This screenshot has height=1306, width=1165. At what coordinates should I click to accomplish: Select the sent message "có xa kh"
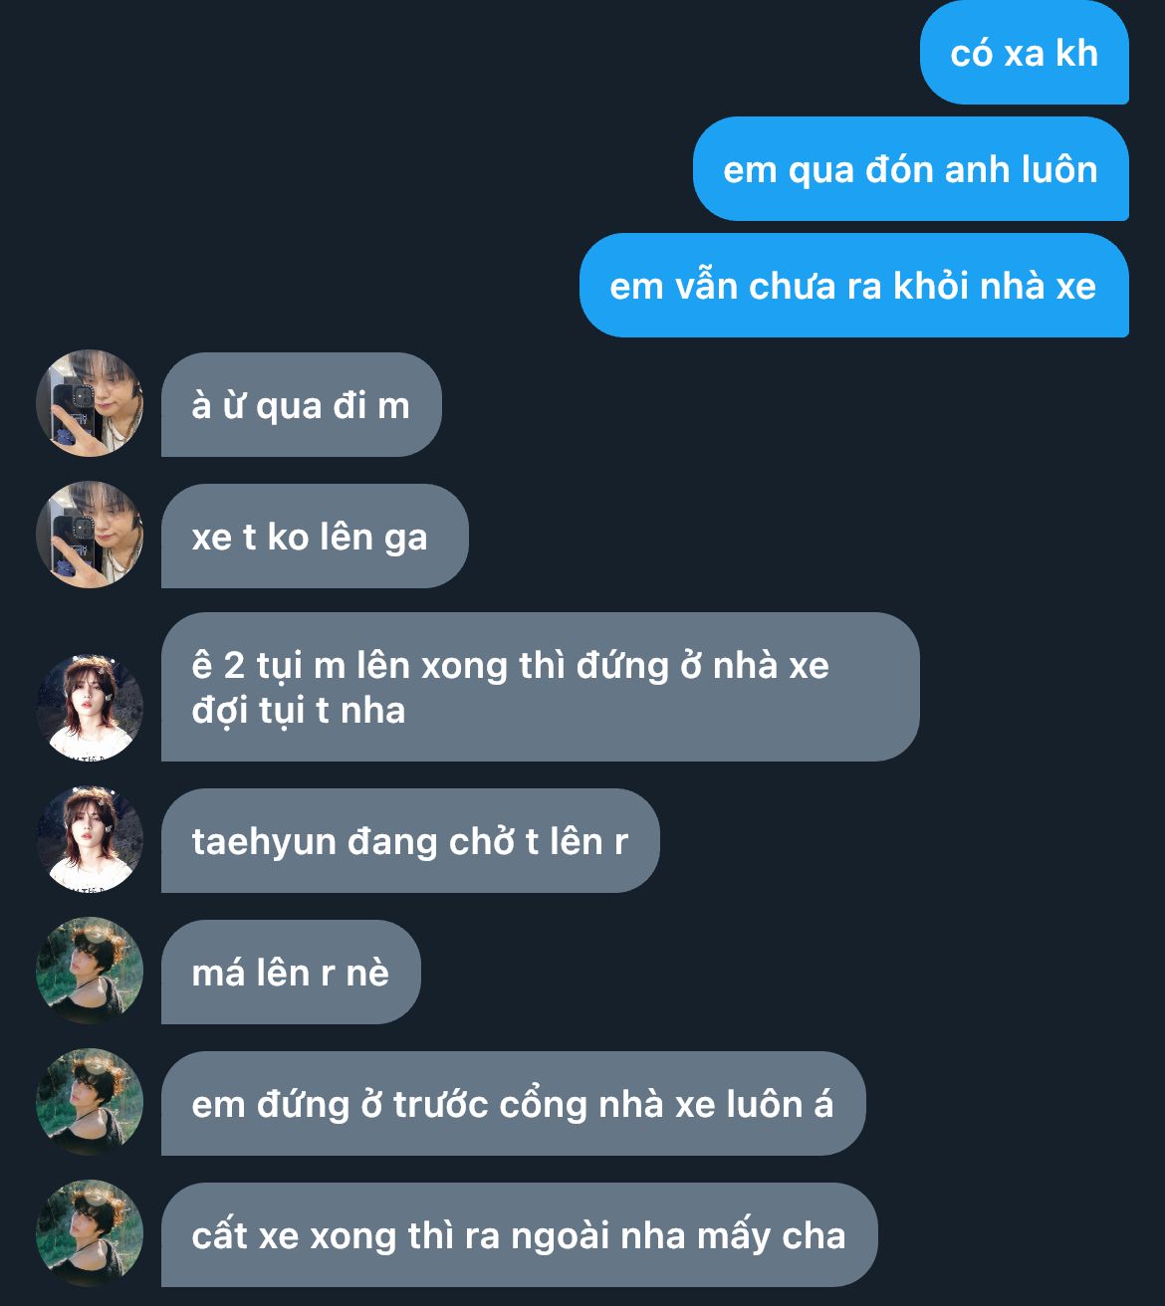[x=1024, y=53]
